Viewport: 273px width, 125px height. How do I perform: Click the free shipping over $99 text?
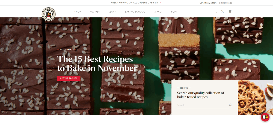tap(135, 3)
